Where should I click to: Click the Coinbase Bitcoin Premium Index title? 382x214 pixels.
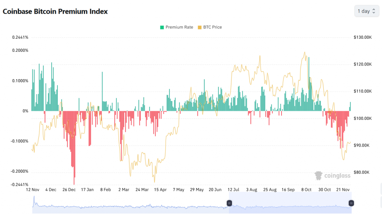55,12
